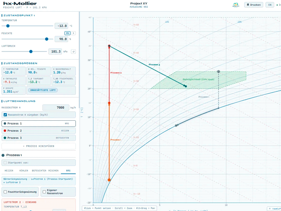Click the teal Prozess 3 end point

point(186,86)
